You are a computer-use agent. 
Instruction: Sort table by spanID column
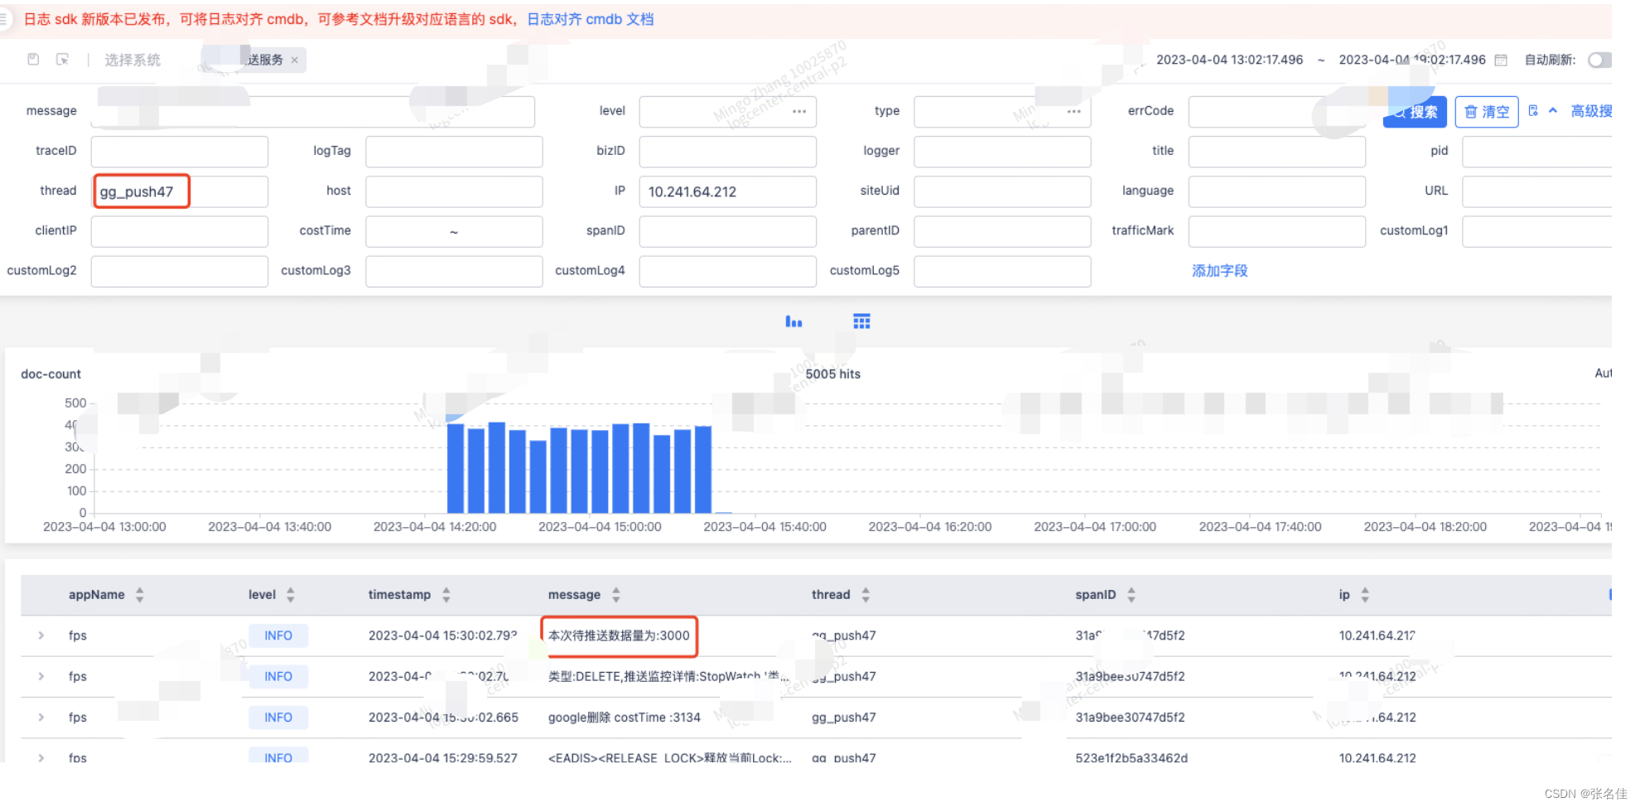click(x=1131, y=595)
